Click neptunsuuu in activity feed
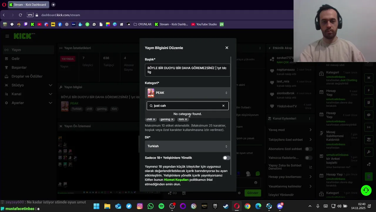The height and width of the screenshot is (212, 376). click(x=286, y=70)
